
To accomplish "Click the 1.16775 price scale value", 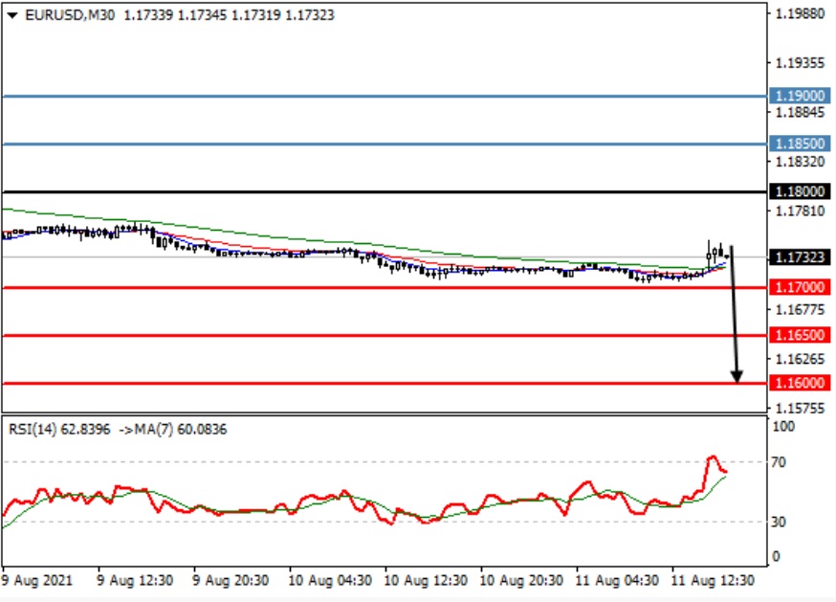I will [x=800, y=309].
